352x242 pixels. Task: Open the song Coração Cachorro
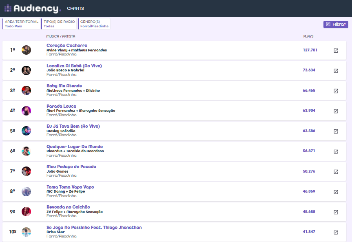67,45
